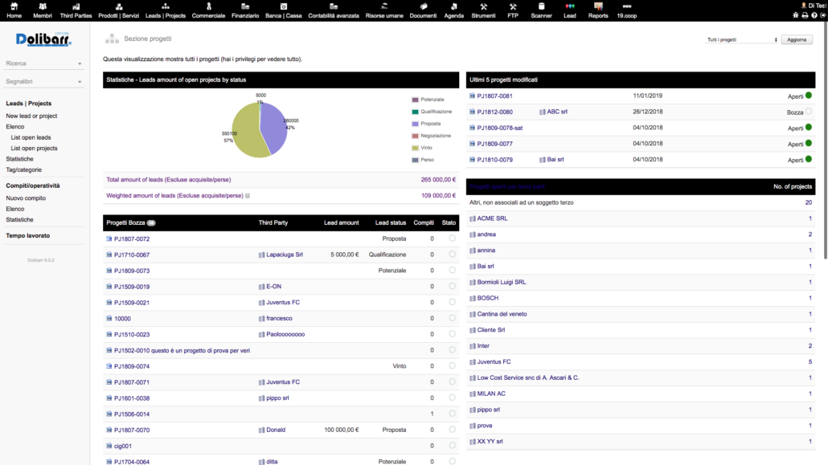Open the Home module icon
828x465 pixels.
coord(14,7)
